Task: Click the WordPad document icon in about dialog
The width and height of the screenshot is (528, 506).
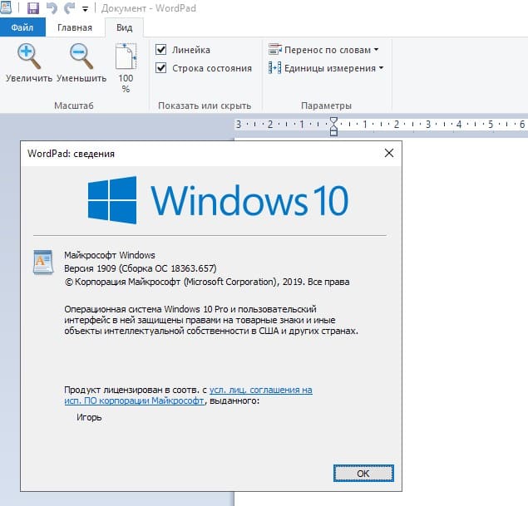Action: click(43, 262)
